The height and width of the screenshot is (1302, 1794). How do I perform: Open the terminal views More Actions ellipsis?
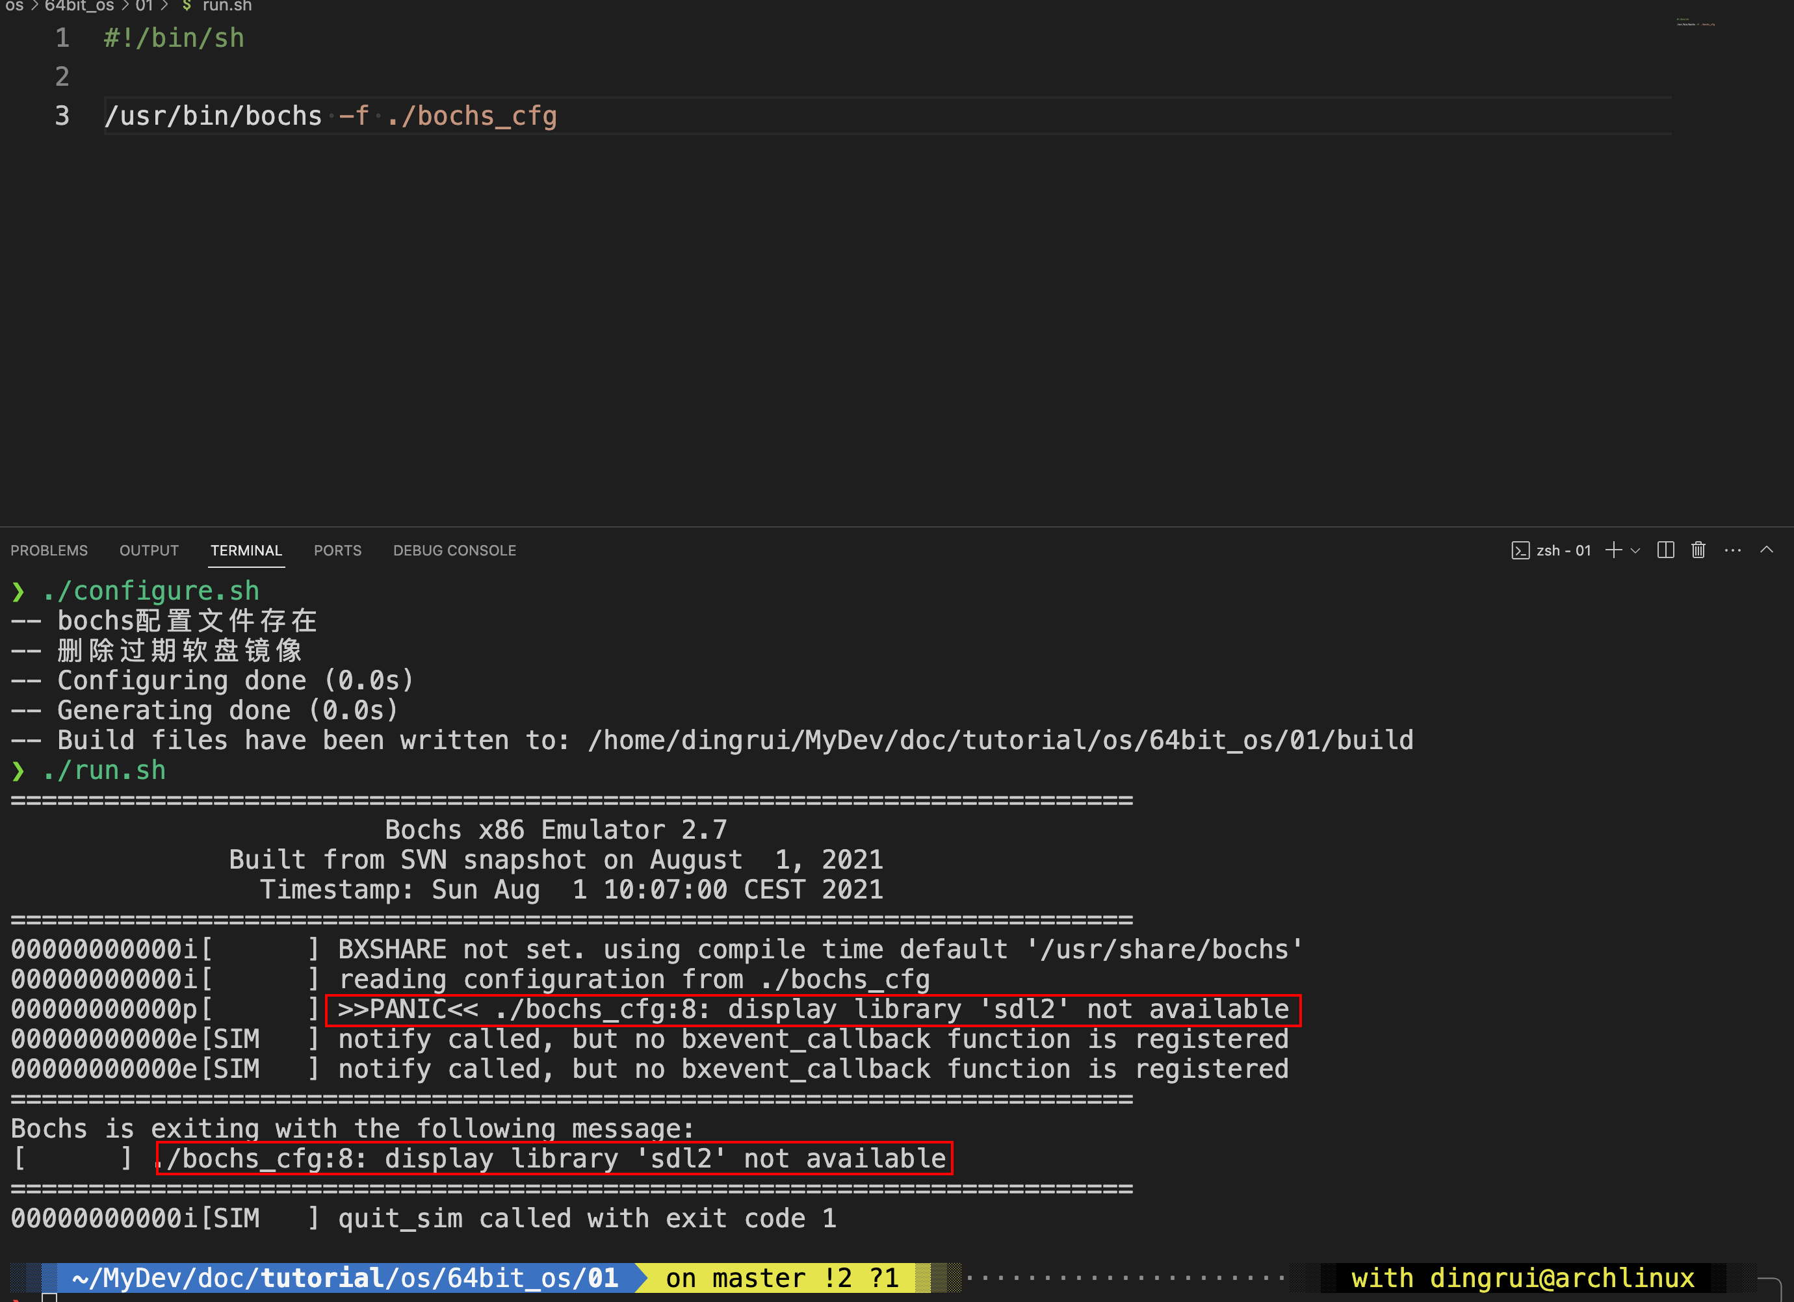1732,550
